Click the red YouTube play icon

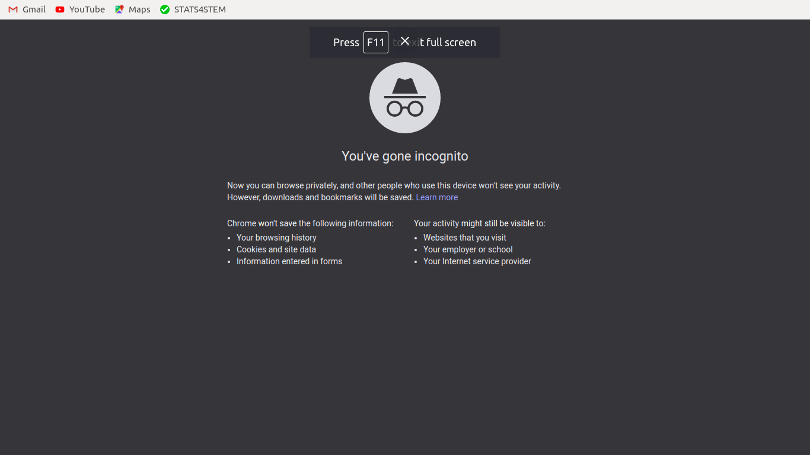pos(60,9)
